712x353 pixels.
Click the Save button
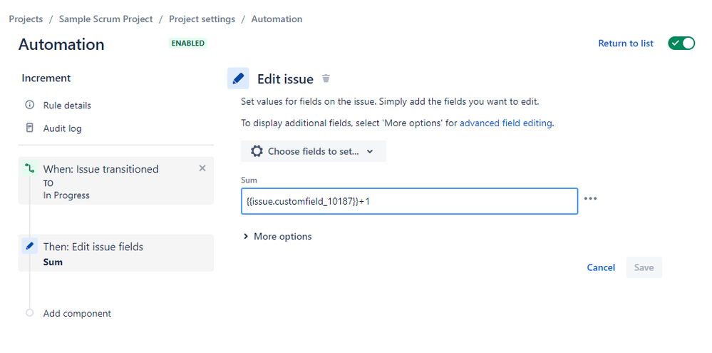click(644, 267)
